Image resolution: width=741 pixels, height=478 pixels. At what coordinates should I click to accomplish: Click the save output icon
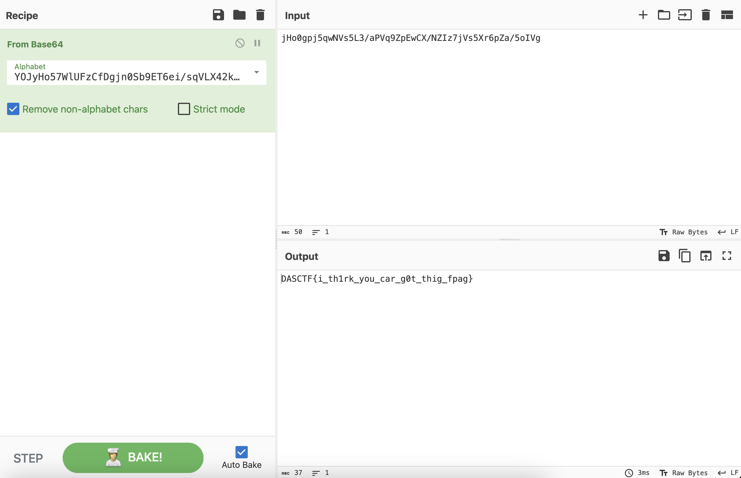pos(664,256)
